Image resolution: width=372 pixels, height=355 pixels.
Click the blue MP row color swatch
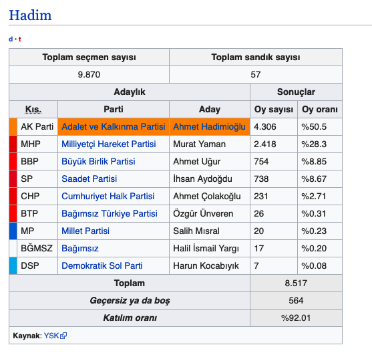(13, 231)
